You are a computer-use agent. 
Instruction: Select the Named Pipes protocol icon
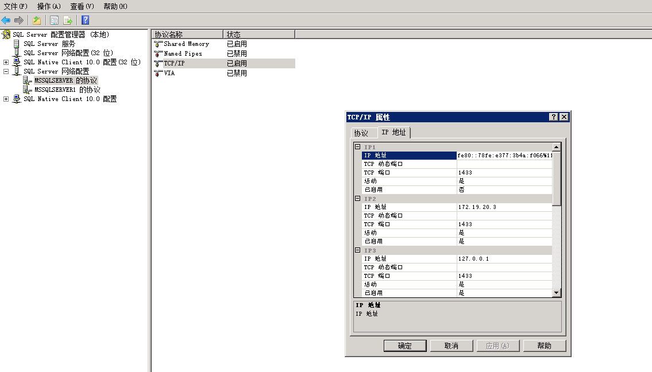[159, 54]
